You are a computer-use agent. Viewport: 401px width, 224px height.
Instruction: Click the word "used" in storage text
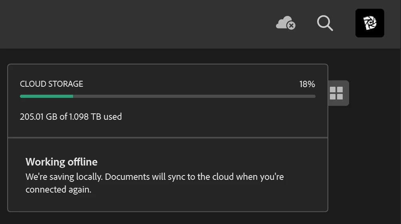point(113,117)
